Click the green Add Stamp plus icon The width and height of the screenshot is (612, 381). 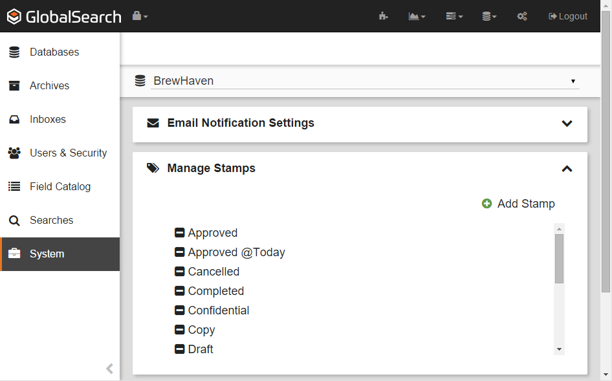(486, 204)
